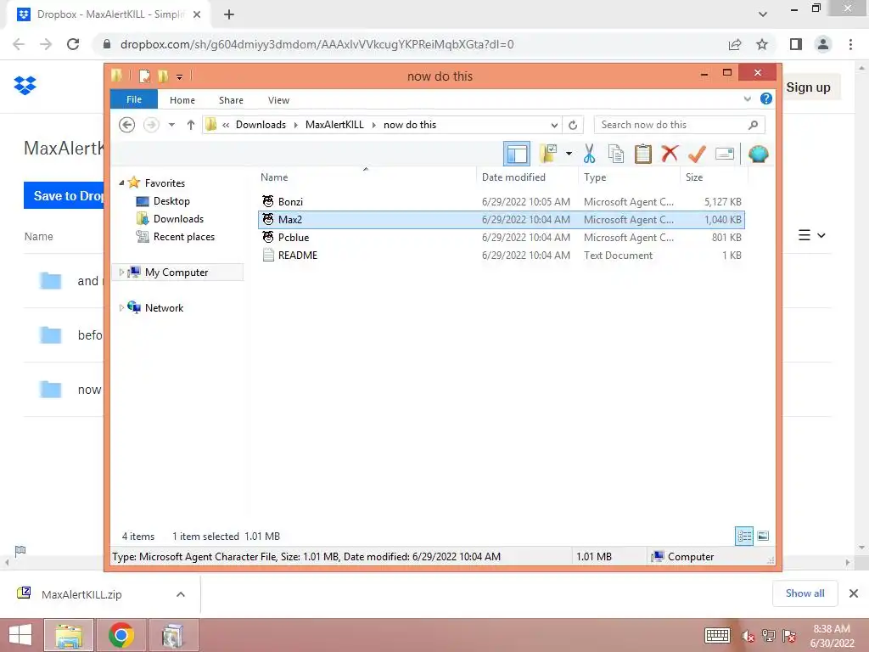Click the Search now do this field

pyautogui.click(x=680, y=125)
